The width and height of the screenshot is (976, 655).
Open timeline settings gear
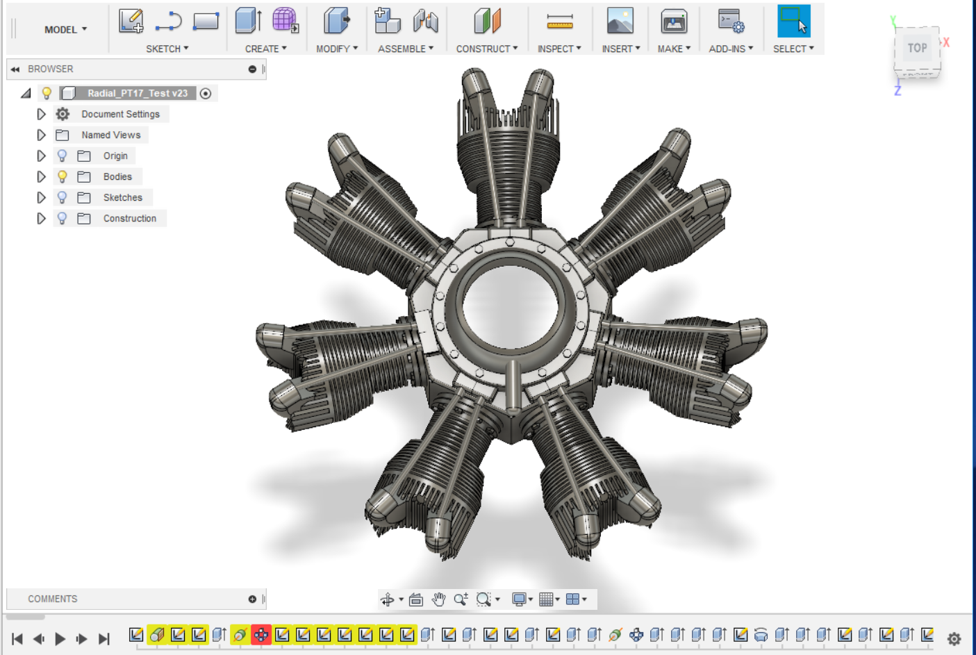coord(954,639)
